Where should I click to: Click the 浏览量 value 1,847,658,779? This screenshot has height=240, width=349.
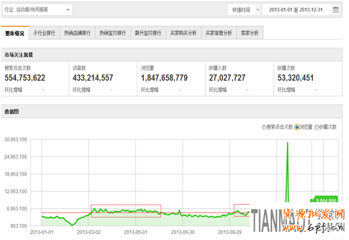tap(164, 77)
